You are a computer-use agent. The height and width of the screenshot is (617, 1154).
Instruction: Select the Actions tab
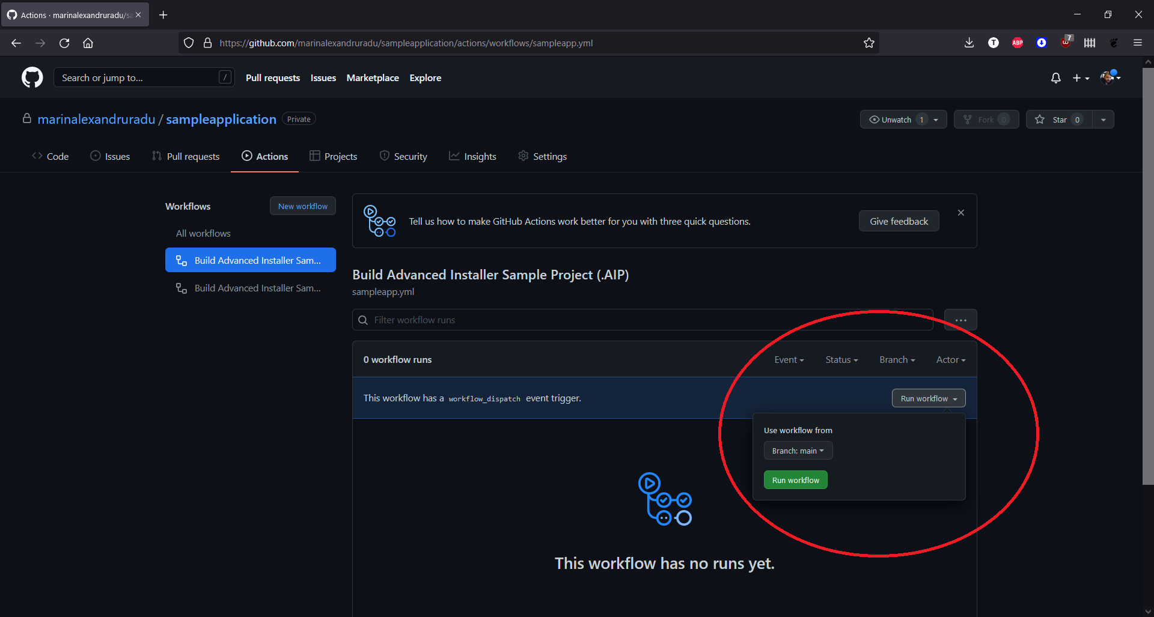pyautogui.click(x=265, y=156)
